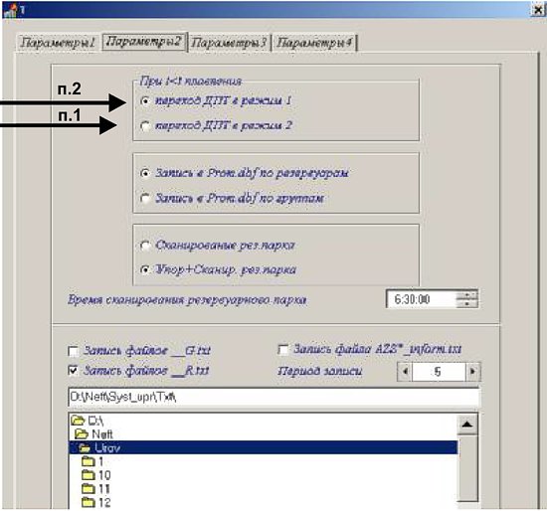Click the directory path input field

(x=273, y=397)
